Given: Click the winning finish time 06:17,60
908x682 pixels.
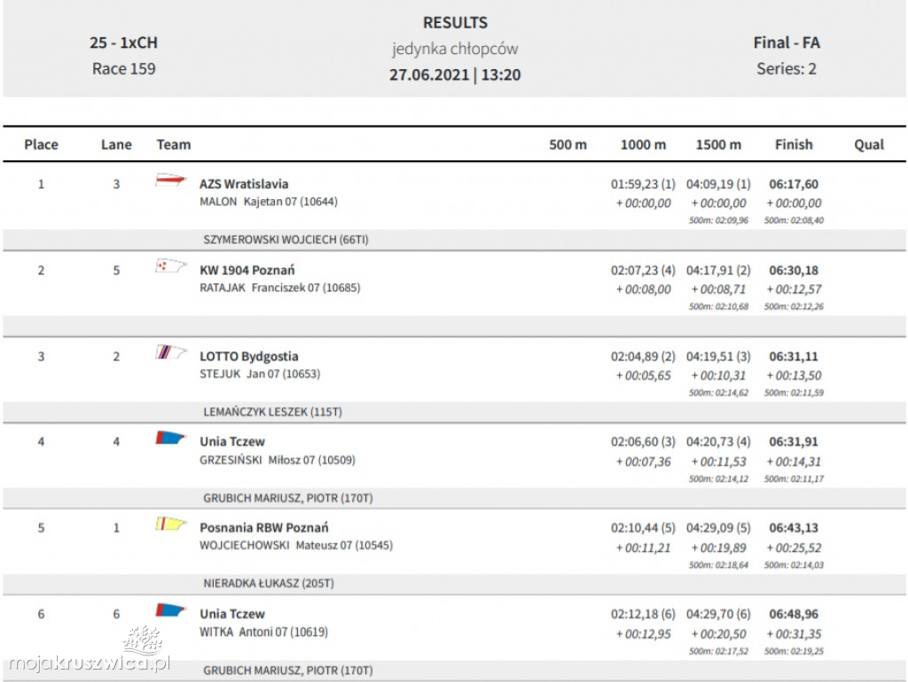Looking at the screenshot, I should pyautogui.click(x=794, y=184).
